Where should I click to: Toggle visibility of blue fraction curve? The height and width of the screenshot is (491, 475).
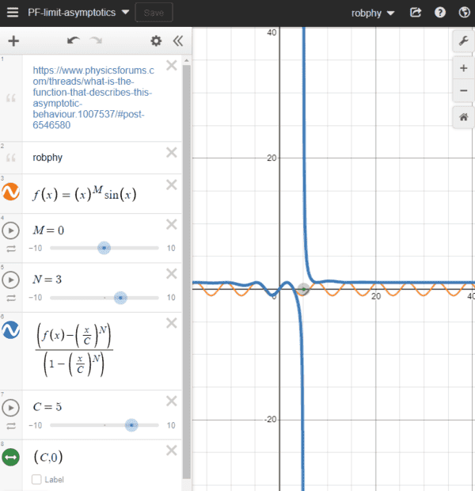(x=10, y=329)
